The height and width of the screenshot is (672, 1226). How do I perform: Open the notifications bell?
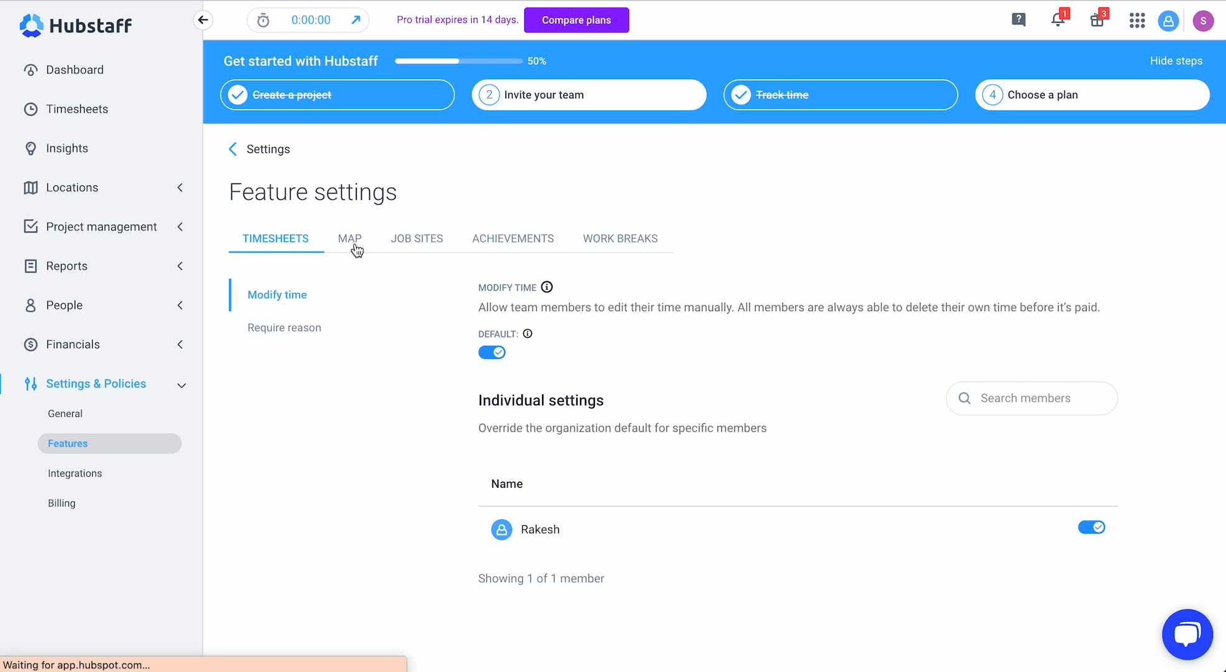point(1057,20)
